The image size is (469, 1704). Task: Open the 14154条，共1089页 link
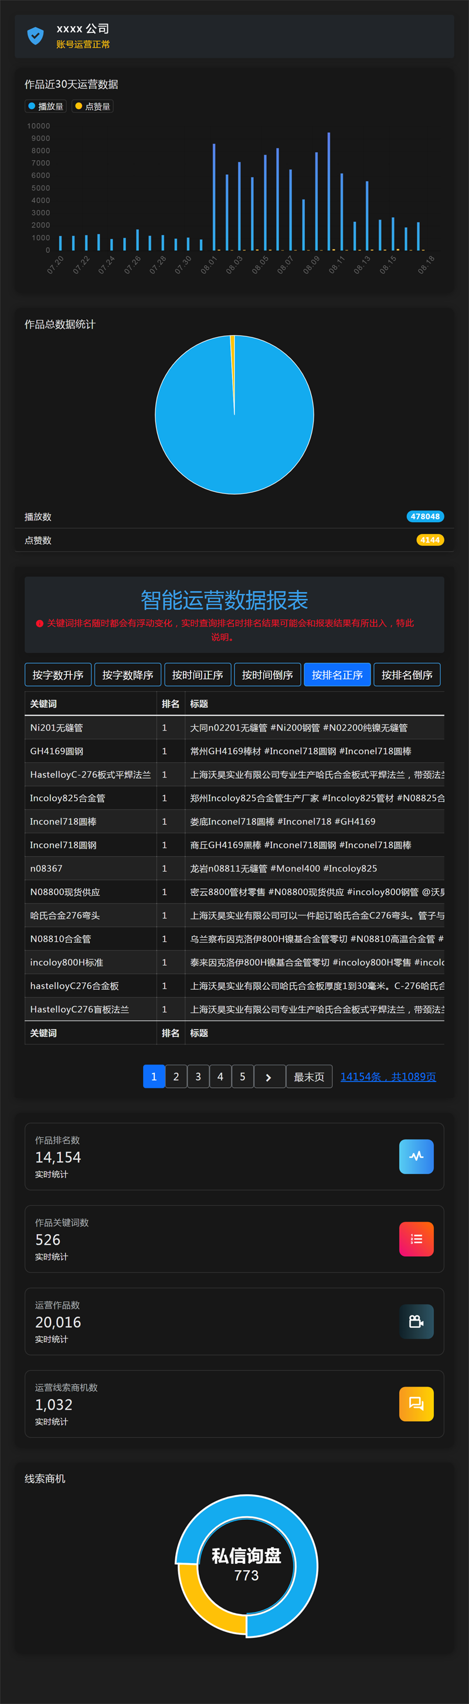(x=388, y=1076)
